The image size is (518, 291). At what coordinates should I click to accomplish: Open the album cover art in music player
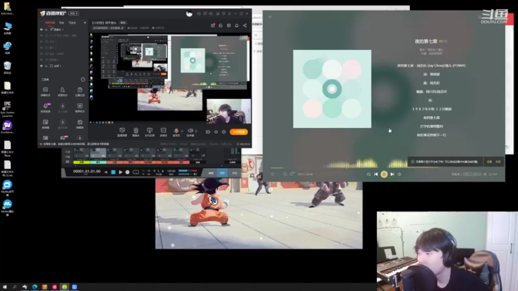332,89
